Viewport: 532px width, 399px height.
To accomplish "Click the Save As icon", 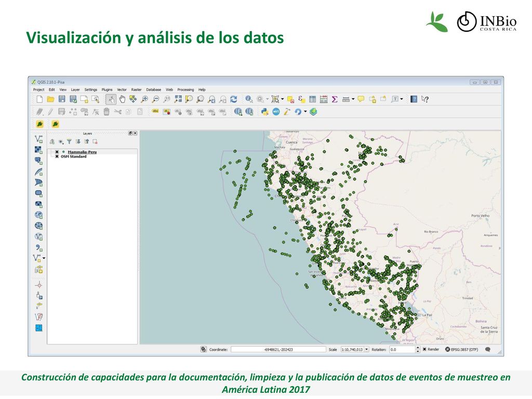I will click(x=73, y=99).
